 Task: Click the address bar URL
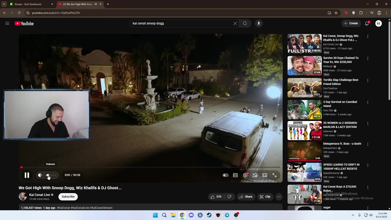[56, 13]
